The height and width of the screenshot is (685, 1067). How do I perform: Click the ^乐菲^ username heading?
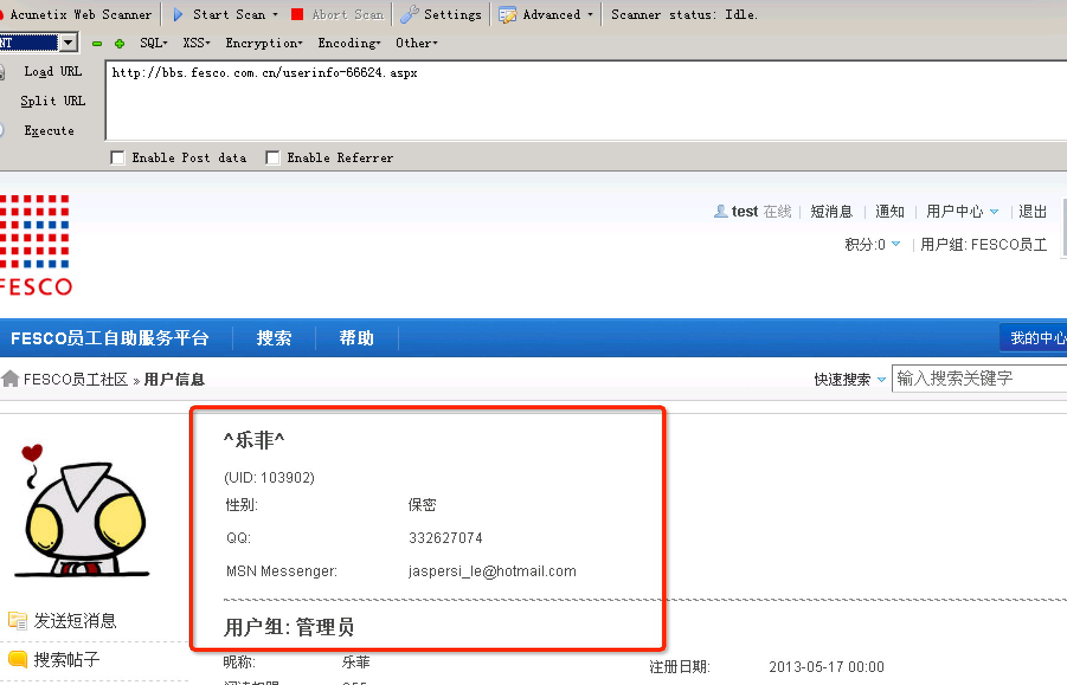pos(255,440)
